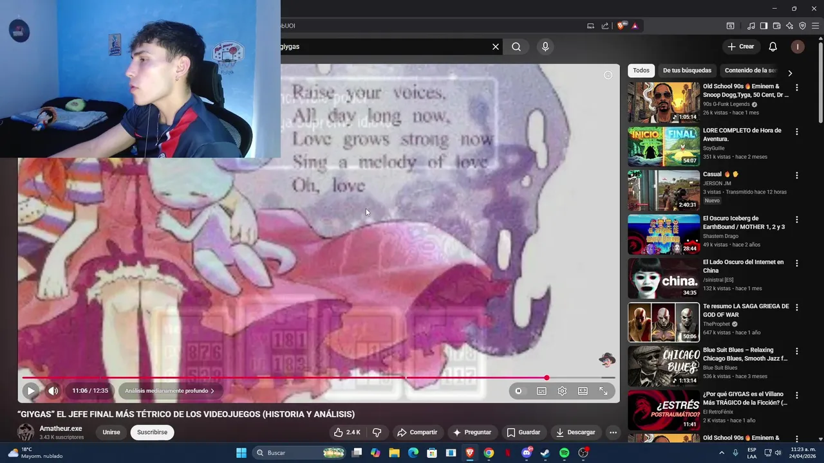
Task: Clear the YouTube search box
Action: click(496, 46)
